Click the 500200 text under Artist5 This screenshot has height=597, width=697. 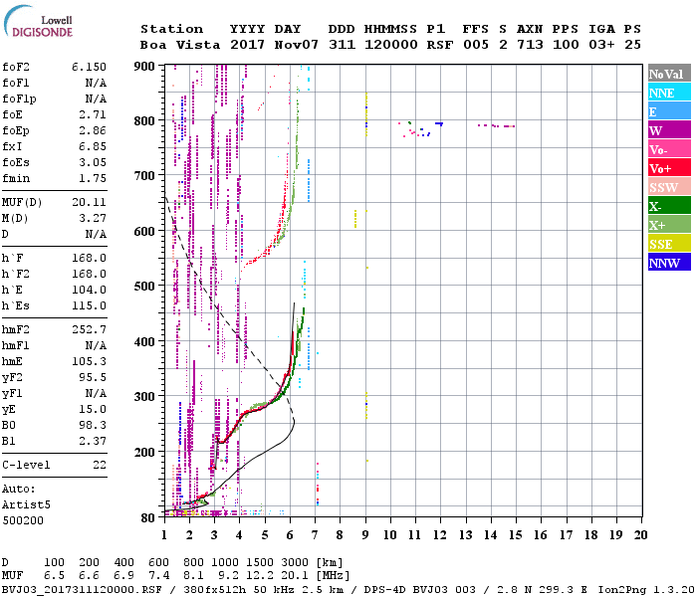click(x=23, y=520)
